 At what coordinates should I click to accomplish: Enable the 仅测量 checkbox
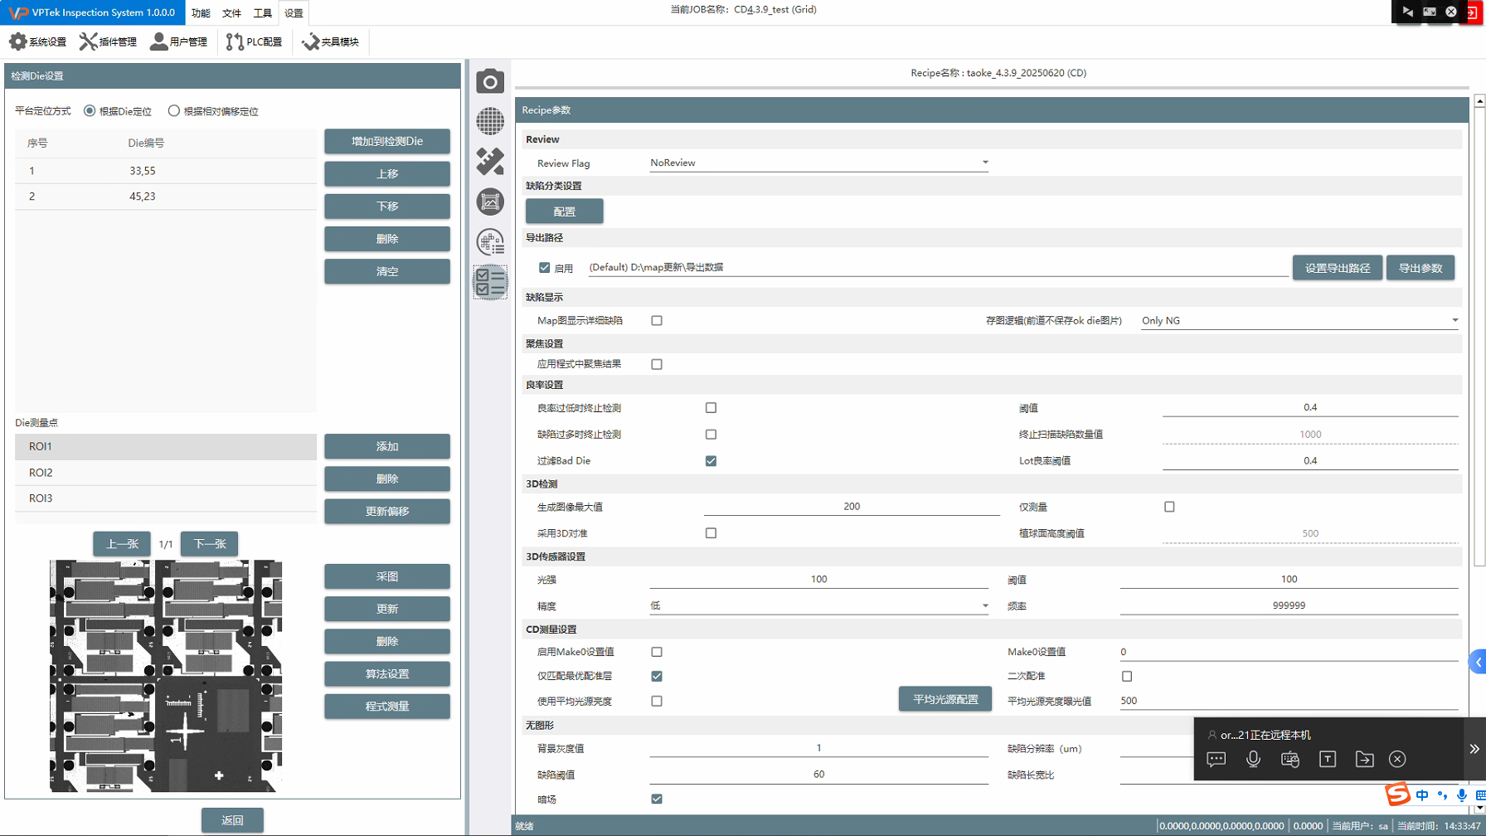(x=1169, y=507)
